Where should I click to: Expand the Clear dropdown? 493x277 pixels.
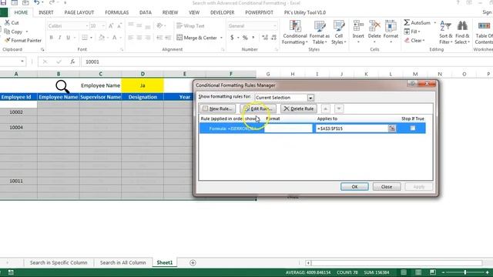pyautogui.click(x=424, y=41)
